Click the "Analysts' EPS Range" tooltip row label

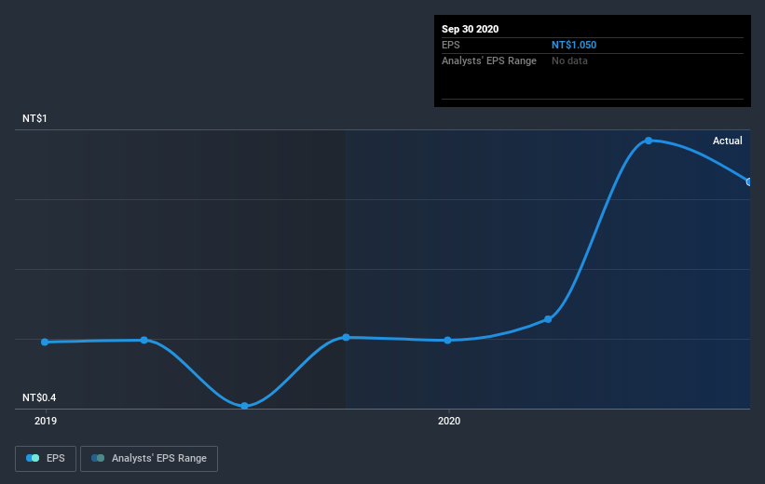(x=489, y=60)
